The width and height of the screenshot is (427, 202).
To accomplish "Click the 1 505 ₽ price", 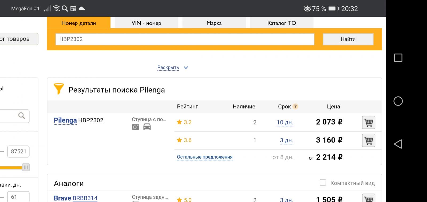I will pos(329,199).
